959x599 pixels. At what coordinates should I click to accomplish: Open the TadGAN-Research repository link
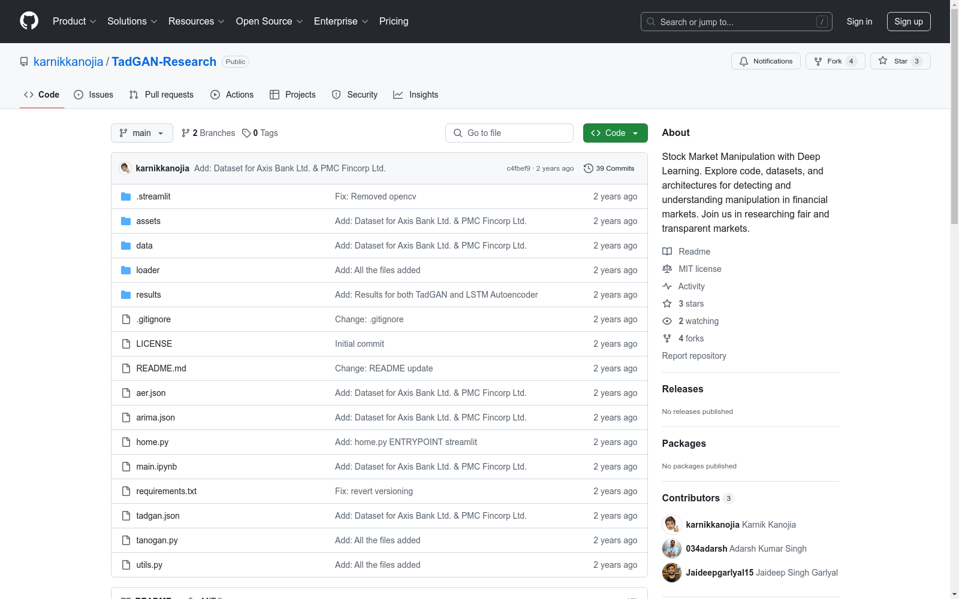click(164, 62)
